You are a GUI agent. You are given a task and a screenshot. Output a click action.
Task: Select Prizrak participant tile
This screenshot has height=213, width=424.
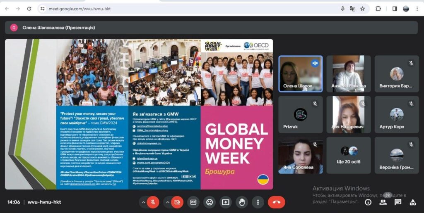click(x=301, y=115)
